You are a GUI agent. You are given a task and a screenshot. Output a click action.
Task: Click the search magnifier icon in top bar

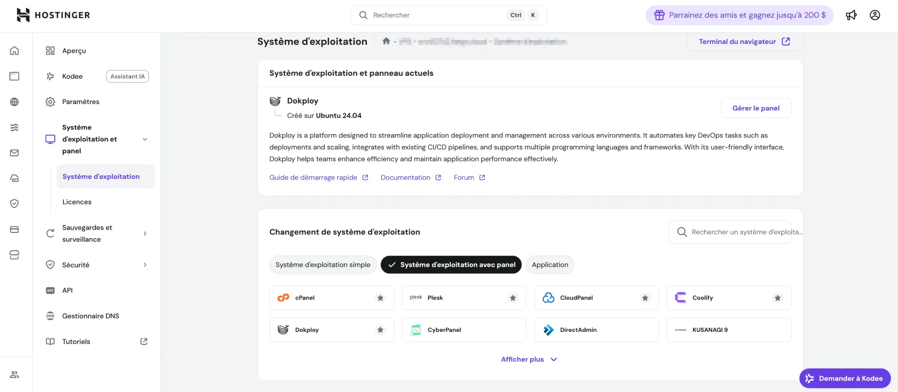coord(363,15)
